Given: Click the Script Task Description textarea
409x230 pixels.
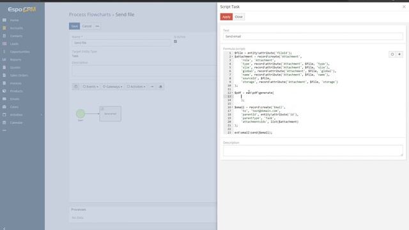Looking at the screenshot, I should 313,151.
